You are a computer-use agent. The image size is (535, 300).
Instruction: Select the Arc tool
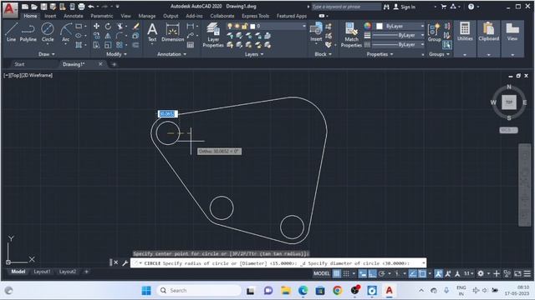[x=65, y=32]
